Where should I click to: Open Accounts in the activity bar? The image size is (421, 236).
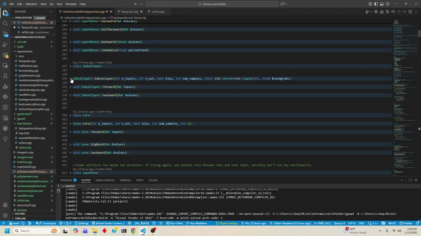click(5, 205)
